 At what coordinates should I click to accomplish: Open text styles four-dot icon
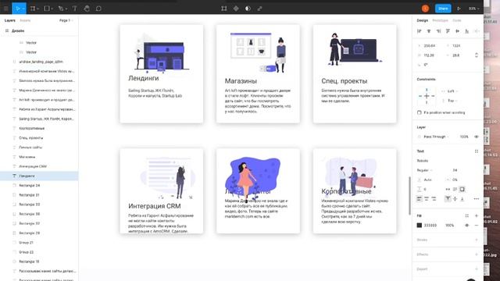point(477,151)
